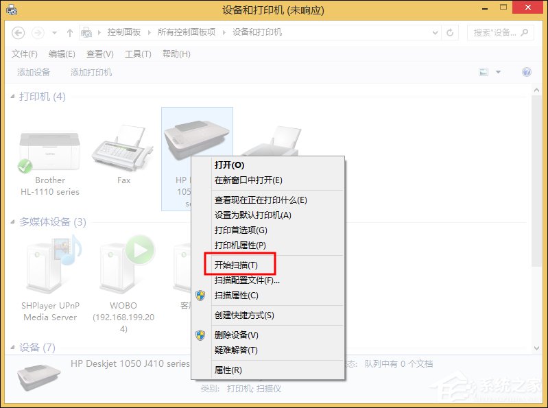Screen dimensions: 548x408
Task: Click the 添加打印机 button
Action: tap(91, 72)
